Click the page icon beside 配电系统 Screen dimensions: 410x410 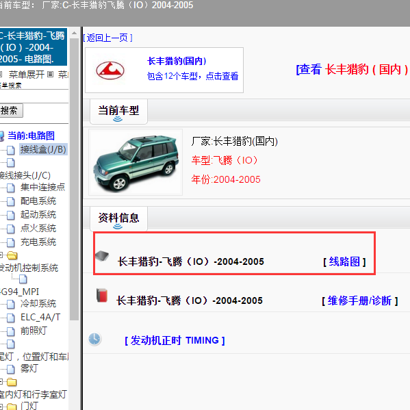[11, 201]
